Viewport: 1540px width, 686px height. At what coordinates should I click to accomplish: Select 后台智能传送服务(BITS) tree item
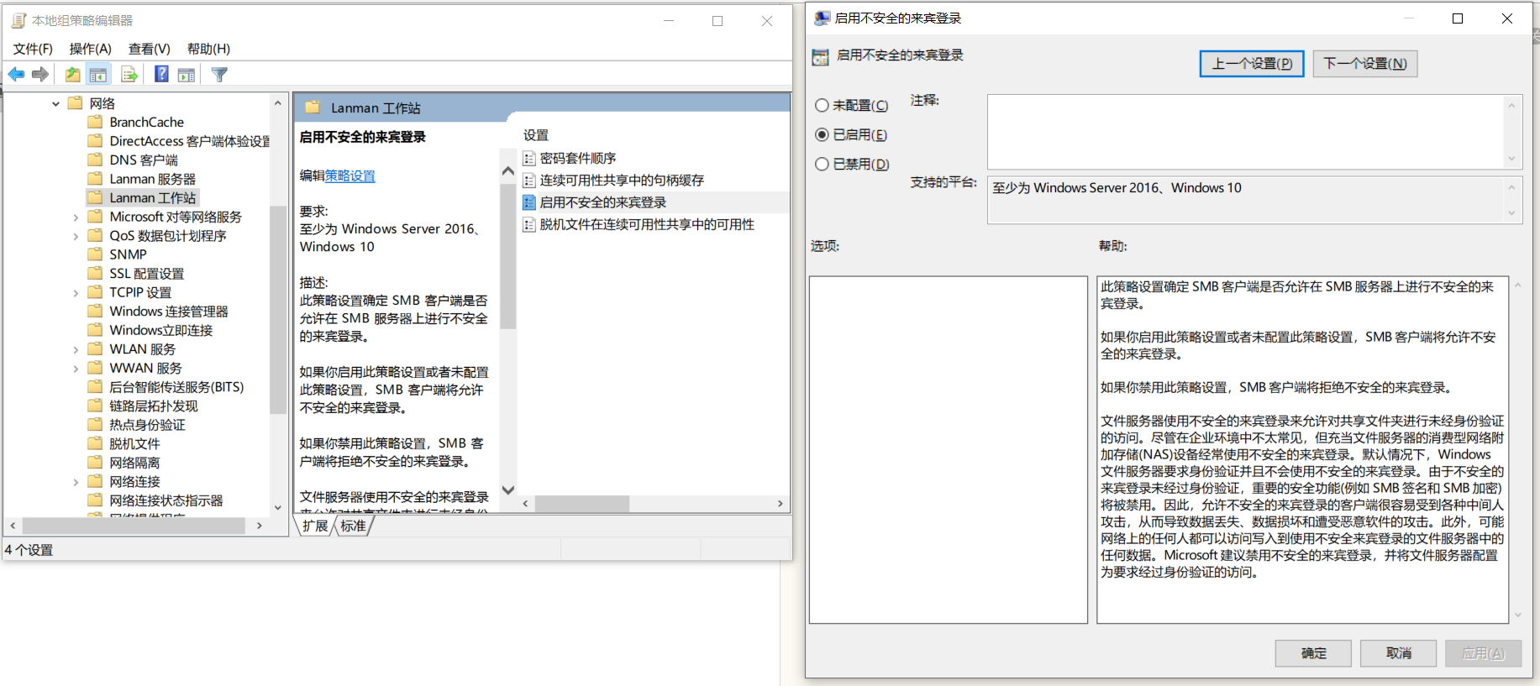click(x=176, y=387)
